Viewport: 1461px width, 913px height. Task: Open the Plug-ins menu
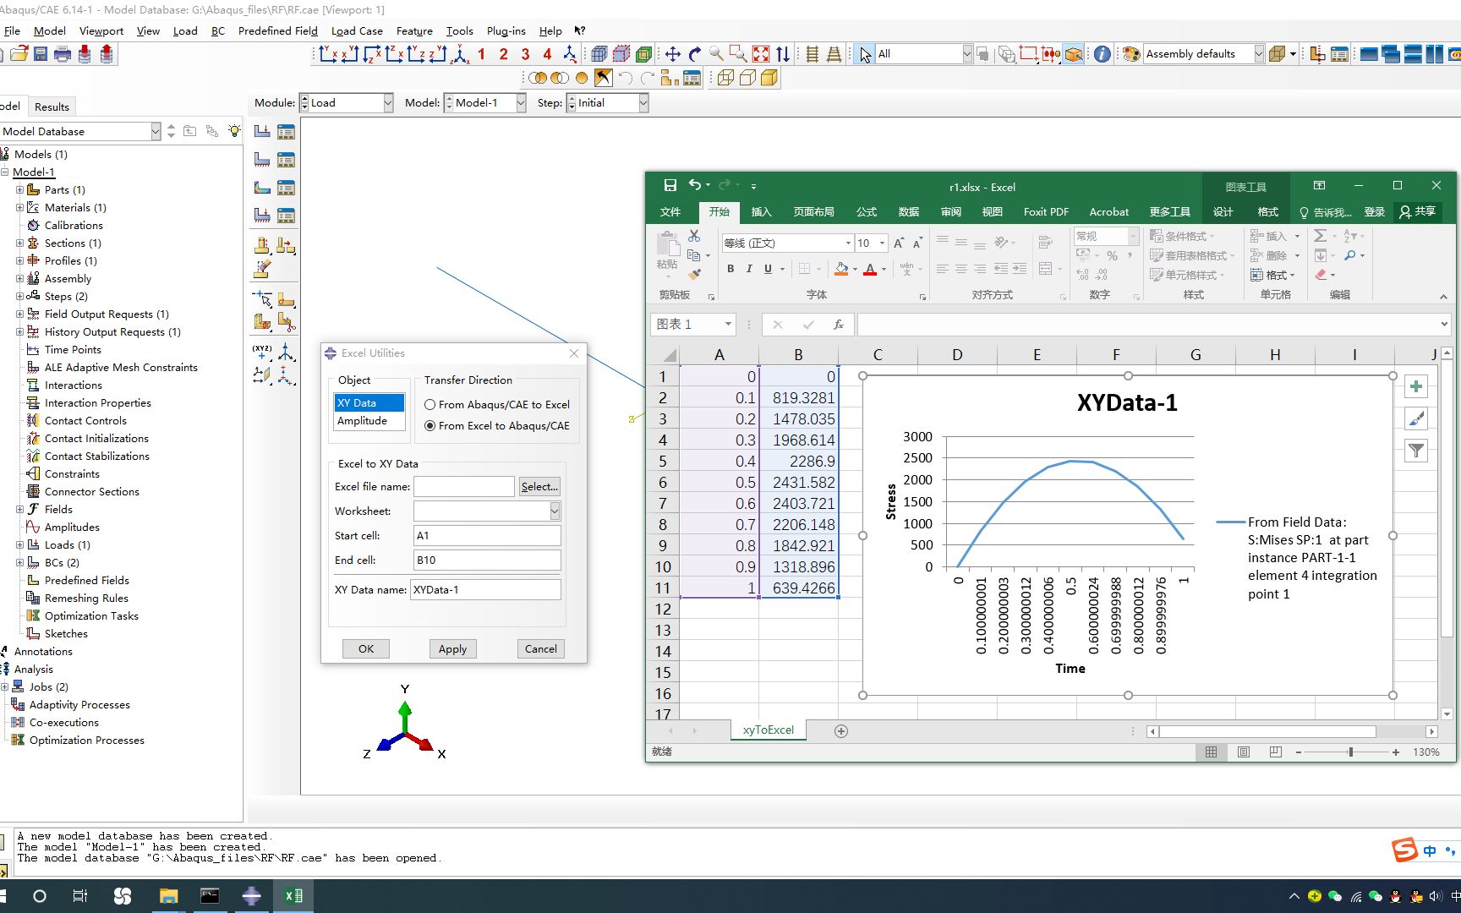point(506,31)
